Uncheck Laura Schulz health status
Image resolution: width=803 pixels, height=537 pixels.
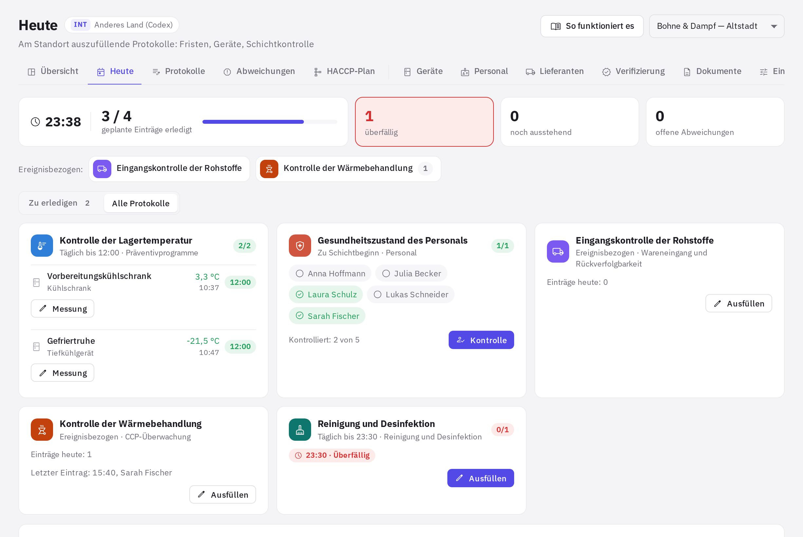tap(326, 294)
